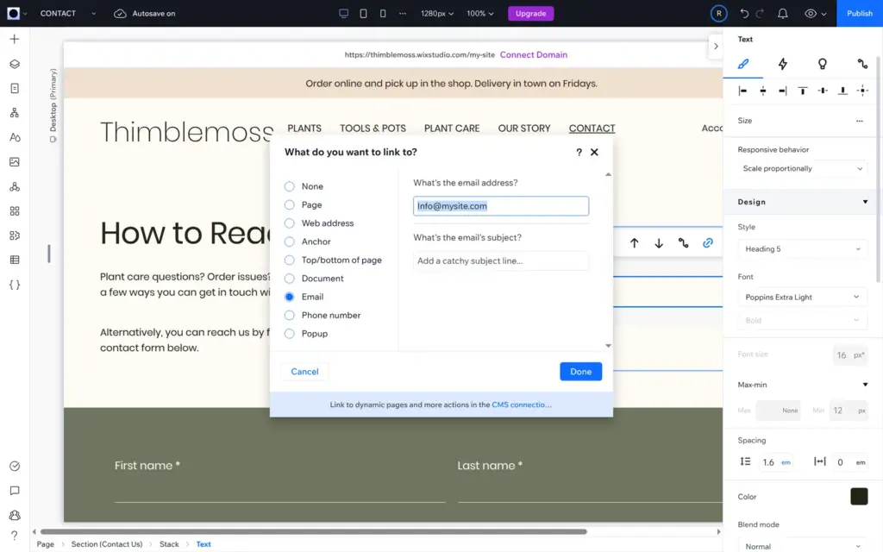The width and height of the screenshot is (883, 552).
Task: Click the move down arrow in floating toolbar
Action: point(659,242)
